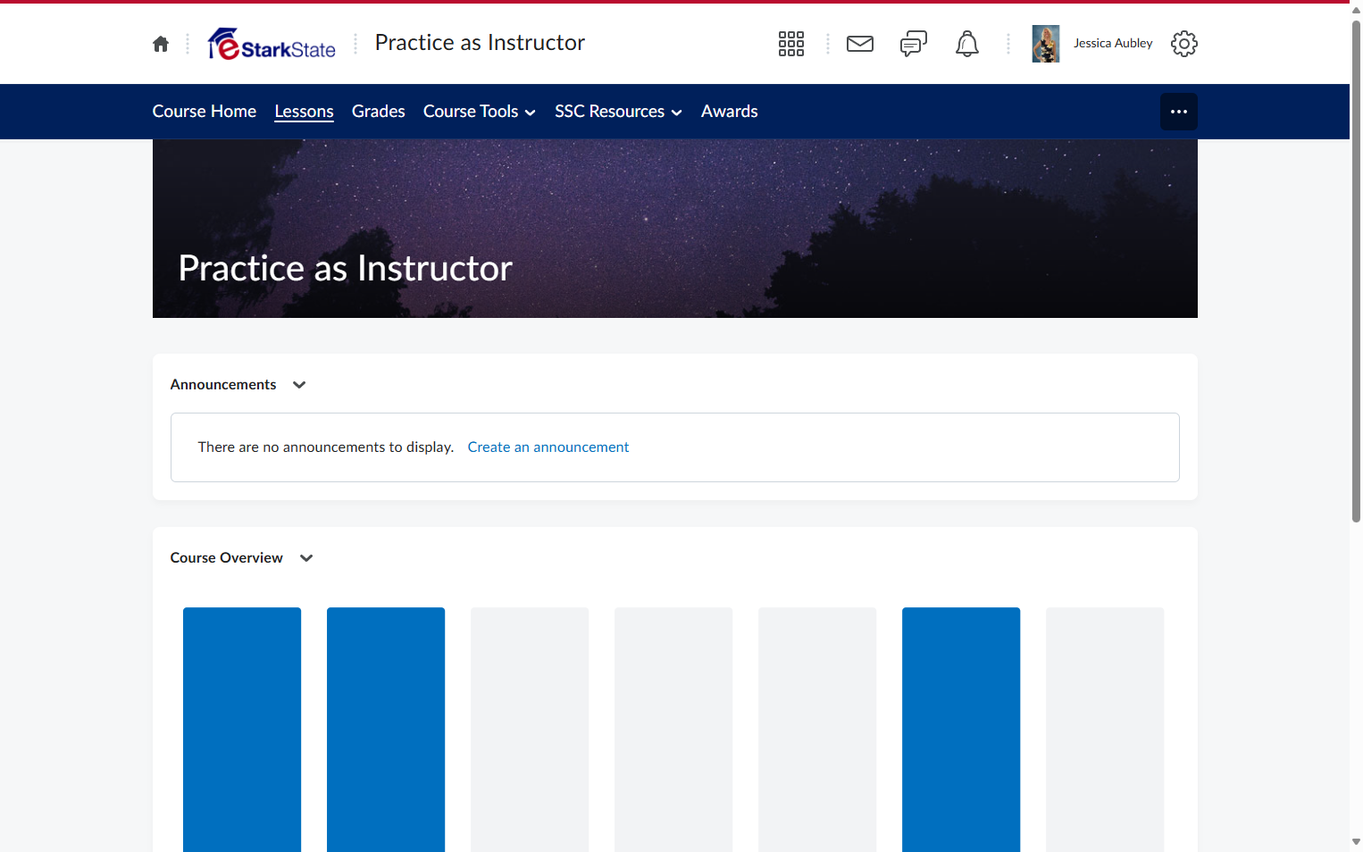Expand the SSC Resources dropdown

coord(618,112)
